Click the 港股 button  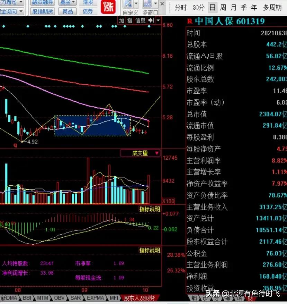(88, 2)
